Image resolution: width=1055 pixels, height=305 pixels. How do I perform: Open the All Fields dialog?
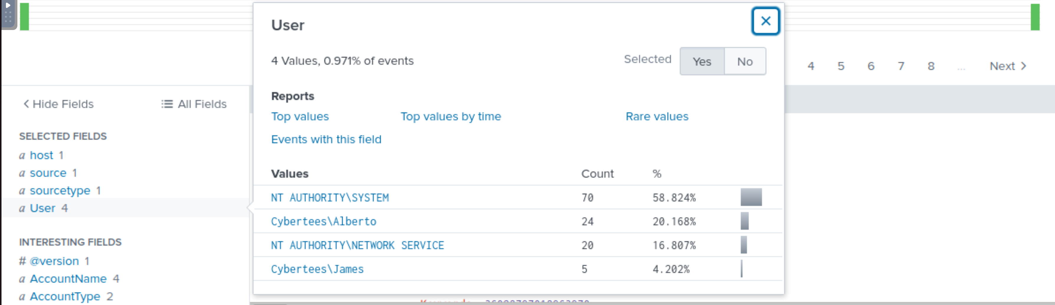(x=194, y=104)
